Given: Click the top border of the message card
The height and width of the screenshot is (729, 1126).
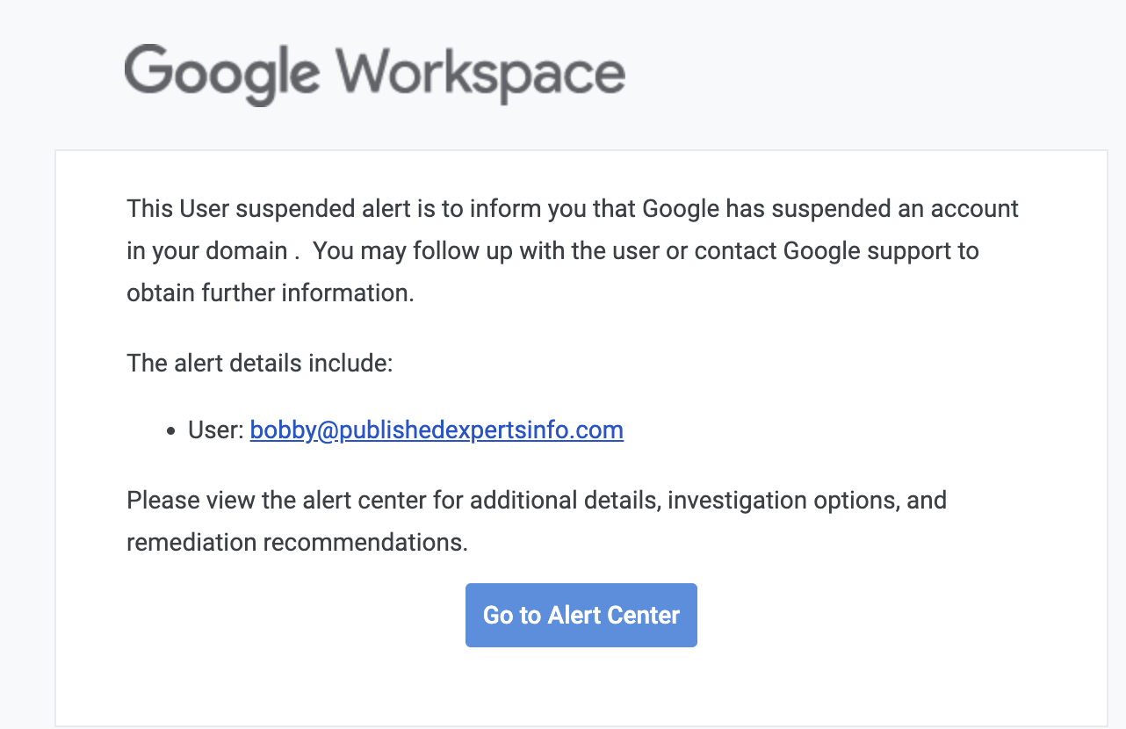Looking at the screenshot, I should 581,149.
